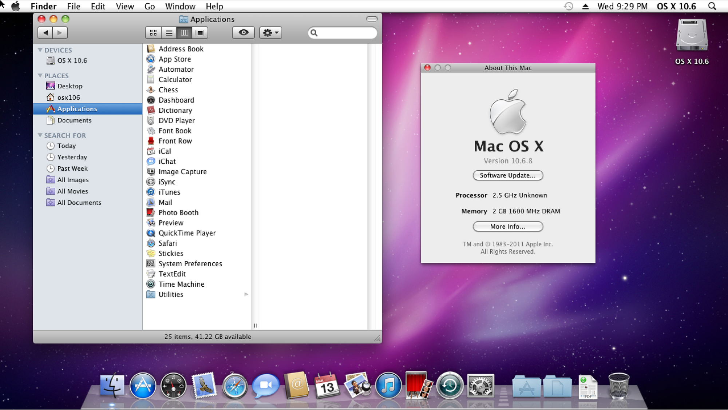Image resolution: width=728 pixels, height=410 pixels.
Task: Click More Info button in About Mac
Action: click(x=507, y=227)
